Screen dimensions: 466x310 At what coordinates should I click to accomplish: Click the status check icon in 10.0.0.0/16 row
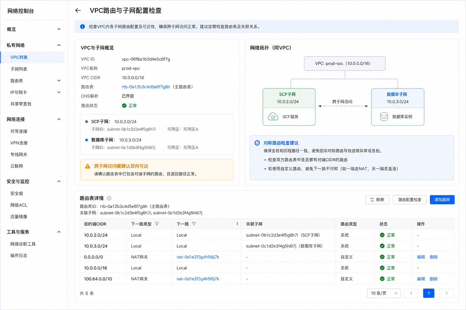coord(382,268)
